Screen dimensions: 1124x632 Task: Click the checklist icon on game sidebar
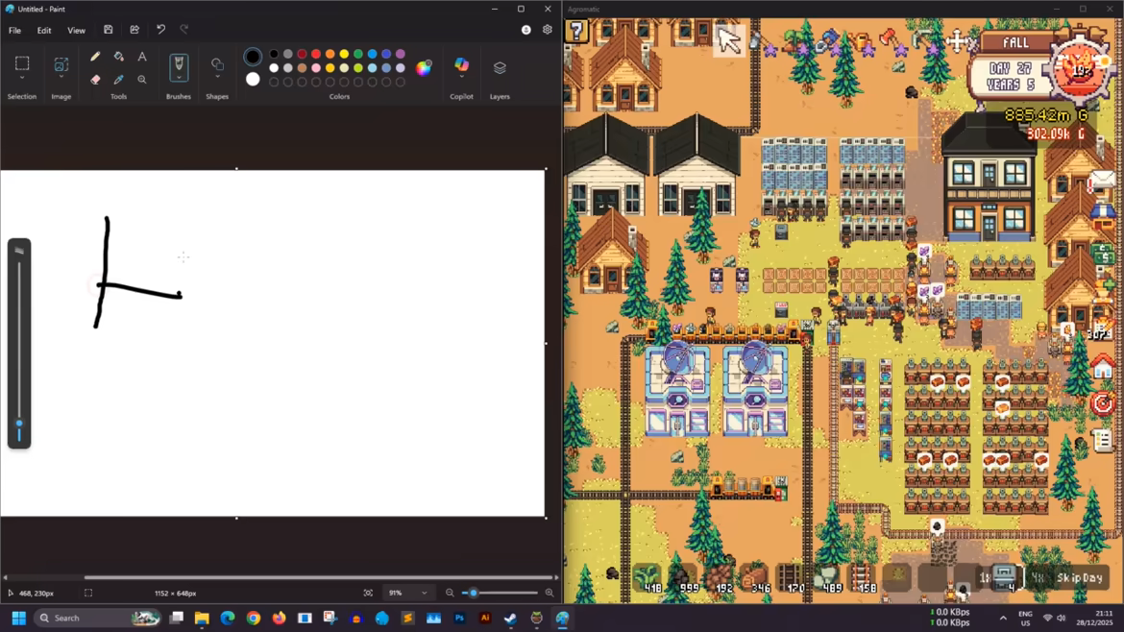tap(1103, 439)
